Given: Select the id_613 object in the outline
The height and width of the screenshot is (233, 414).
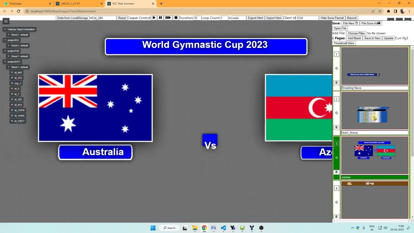Looking at the screenshot, I should (x=16, y=105).
